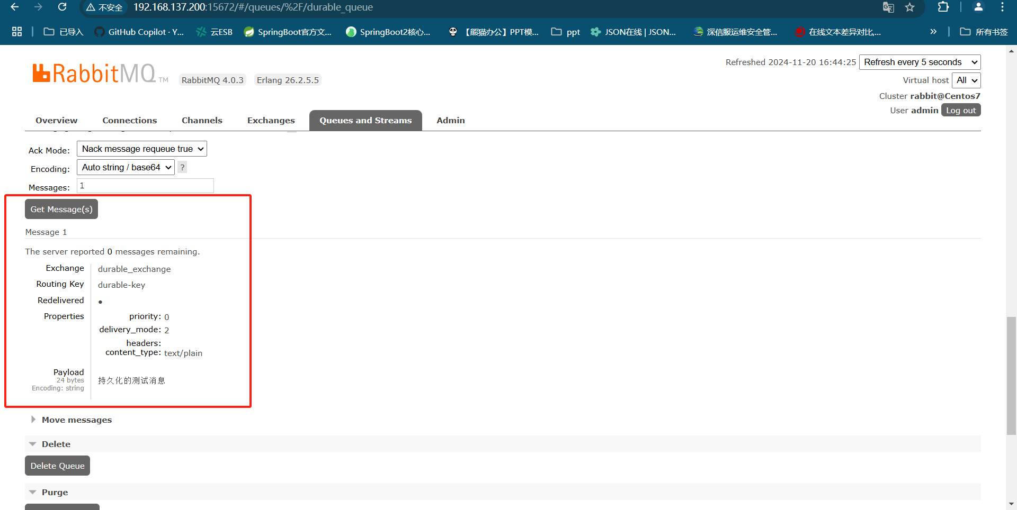Open the Ack Mode dropdown
1017x510 pixels.
(142, 149)
